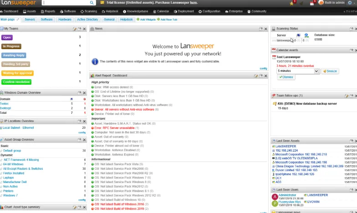Focus the top search input field
Viewport: 357px width, 213px height.
[66, 3]
